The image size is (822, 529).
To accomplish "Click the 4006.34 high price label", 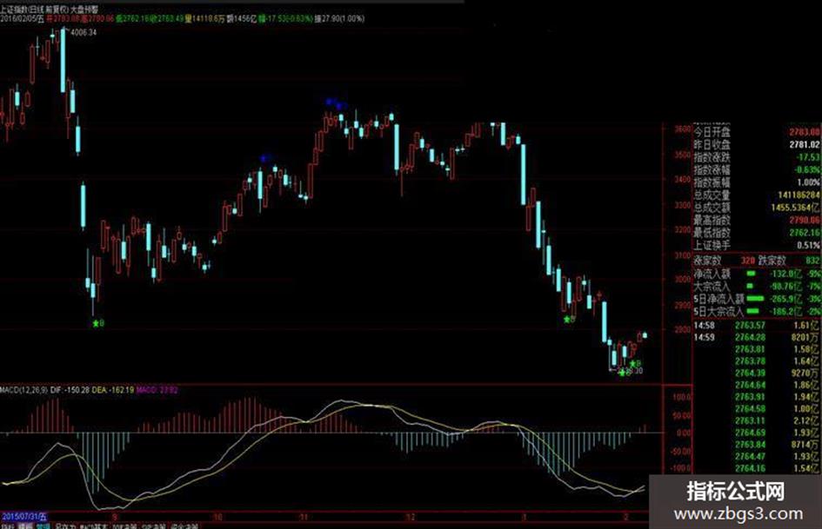I will point(84,32).
